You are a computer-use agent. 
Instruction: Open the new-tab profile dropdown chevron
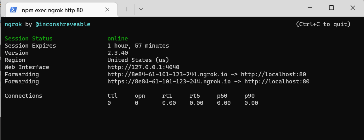(x=141, y=9)
